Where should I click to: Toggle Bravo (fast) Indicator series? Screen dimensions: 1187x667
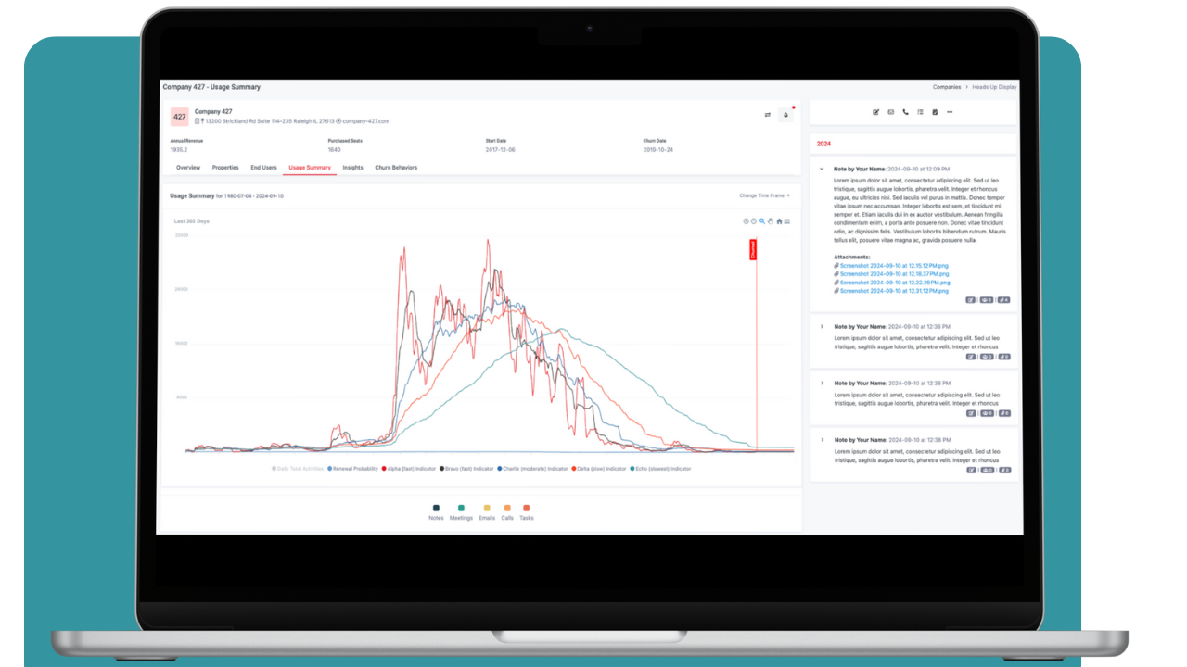466,469
